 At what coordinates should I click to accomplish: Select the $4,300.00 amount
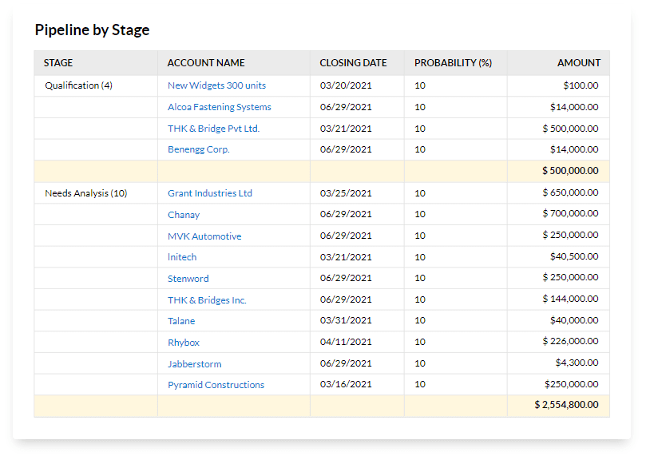(x=577, y=363)
